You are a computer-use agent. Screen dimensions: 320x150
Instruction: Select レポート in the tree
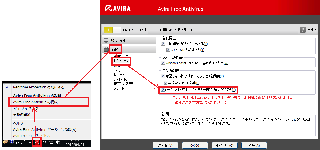click(119, 75)
